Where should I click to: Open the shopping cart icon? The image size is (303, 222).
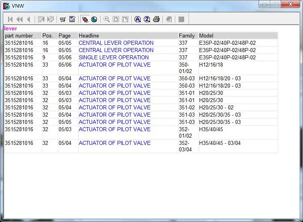click(63, 19)
